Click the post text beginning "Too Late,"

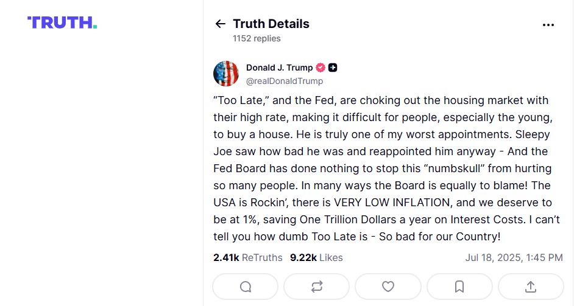386,168
